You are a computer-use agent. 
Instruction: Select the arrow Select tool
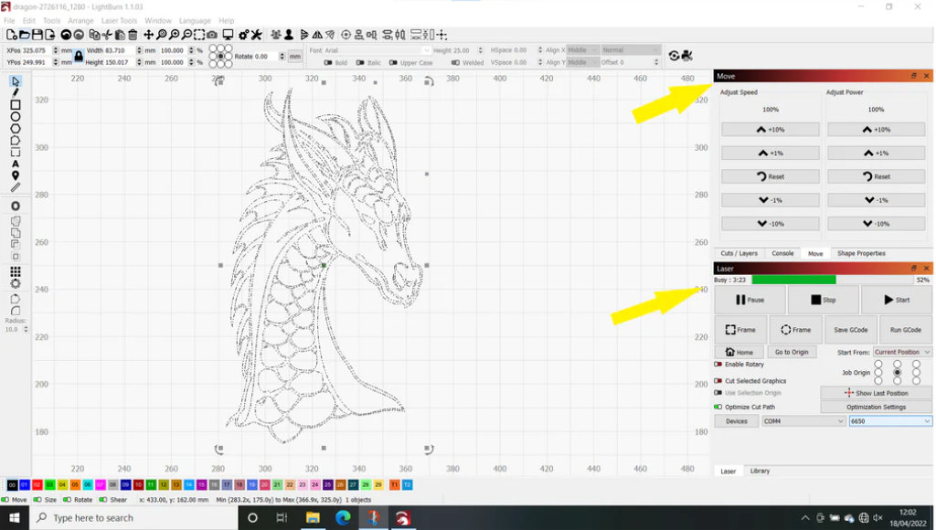[x=16, y=81]
